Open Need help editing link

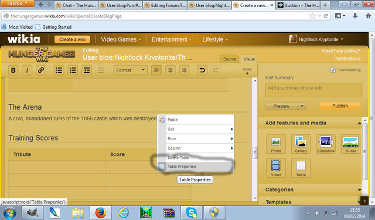click(x=341, y=51)
